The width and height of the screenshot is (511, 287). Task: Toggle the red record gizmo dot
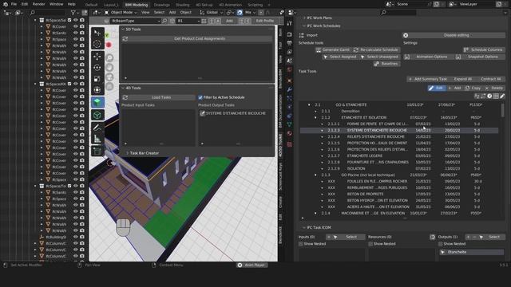tap(109, 45)
